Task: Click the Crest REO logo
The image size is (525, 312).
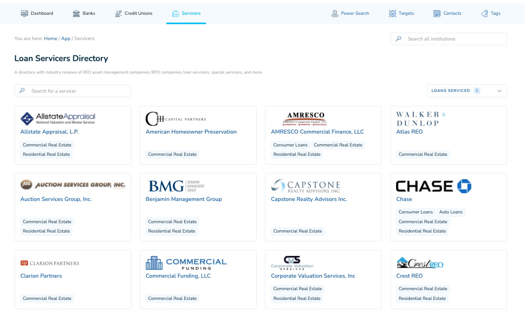Action: tap(420, 263)
